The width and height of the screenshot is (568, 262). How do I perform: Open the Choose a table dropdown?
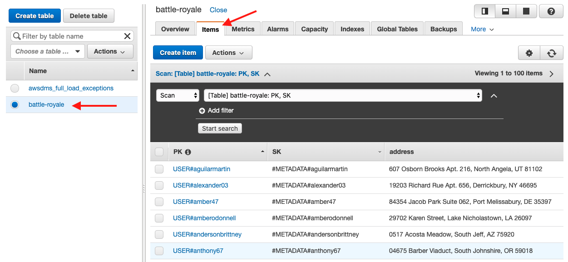point(48,51)
